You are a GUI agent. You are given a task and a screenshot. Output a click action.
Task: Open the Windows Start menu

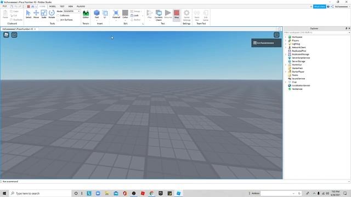(4, 193)
